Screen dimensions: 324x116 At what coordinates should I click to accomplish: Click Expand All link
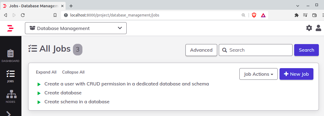pyautogui.click(x=46, y=72)
